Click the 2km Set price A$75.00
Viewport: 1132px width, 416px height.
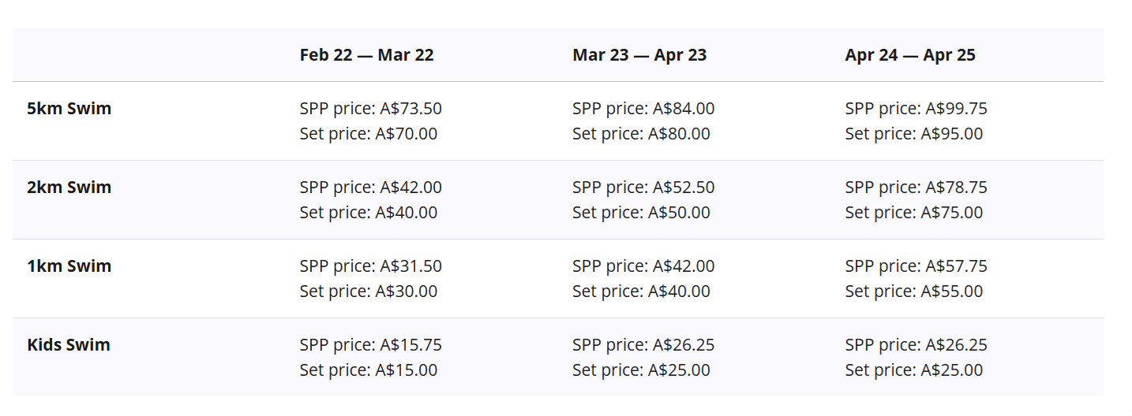point(914,213)
